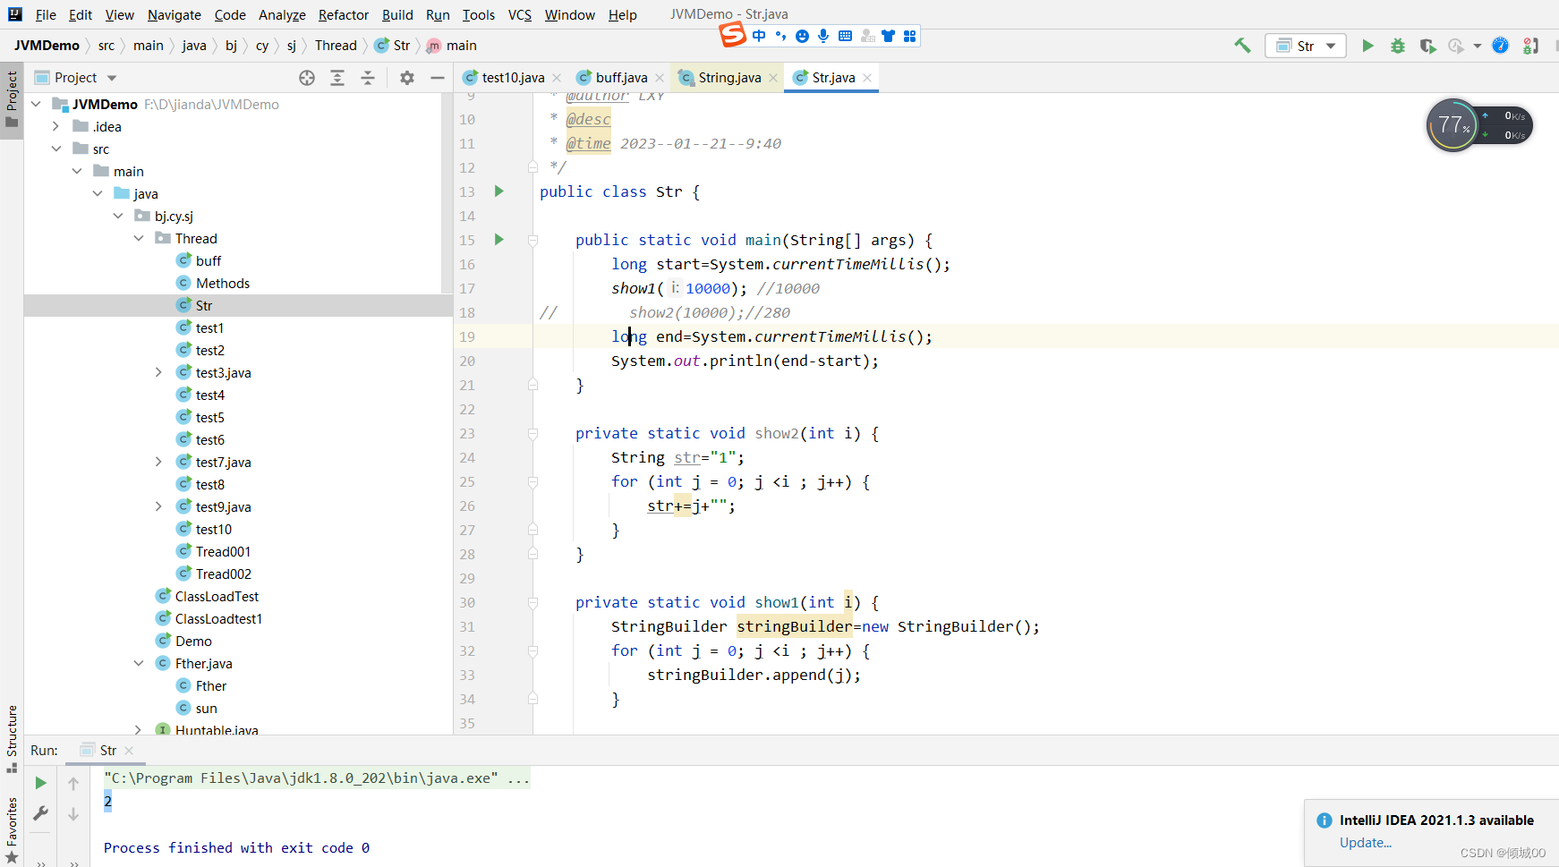
Task: Open Project panel settings gear
Action: (407, 78)
